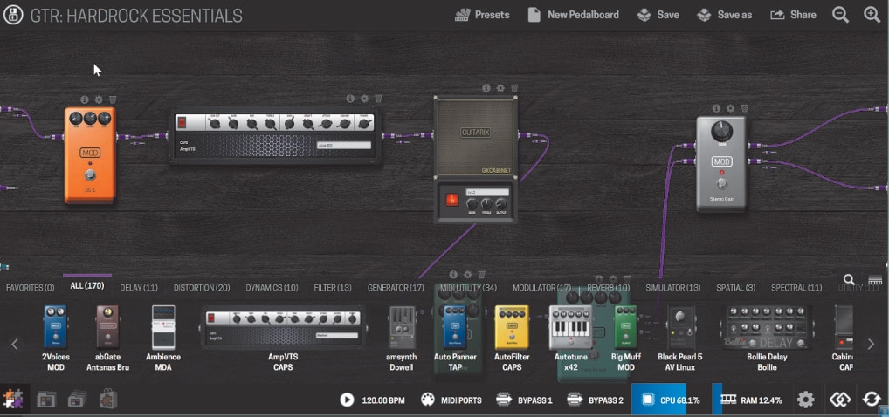Click the device connection icon beside the refresh icon
The image size is (889, 417).
tap(840, 400)
